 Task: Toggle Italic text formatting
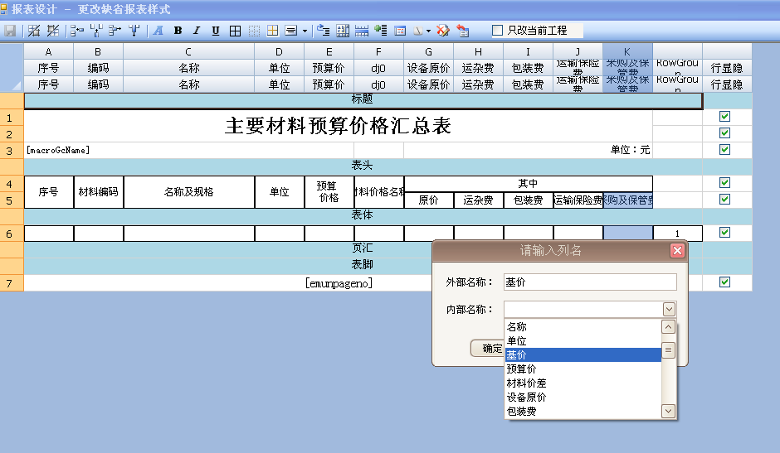click(x=197, y=31)
